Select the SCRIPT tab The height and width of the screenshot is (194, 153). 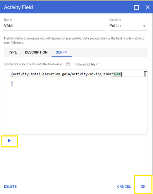pos(62,52)
